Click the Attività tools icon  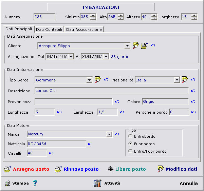(97, 183)
